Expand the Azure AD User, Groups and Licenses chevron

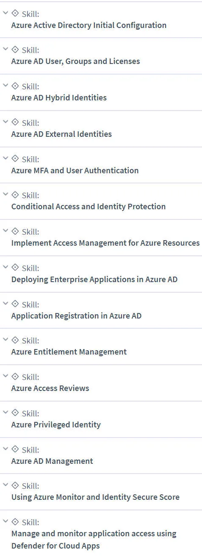5,49
